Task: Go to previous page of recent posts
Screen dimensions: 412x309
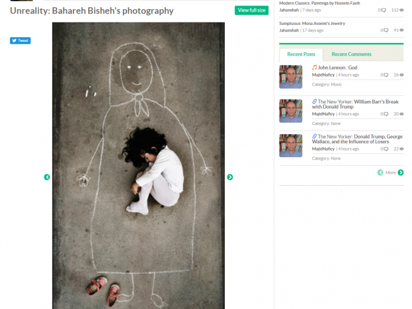Action: [380, 172]
